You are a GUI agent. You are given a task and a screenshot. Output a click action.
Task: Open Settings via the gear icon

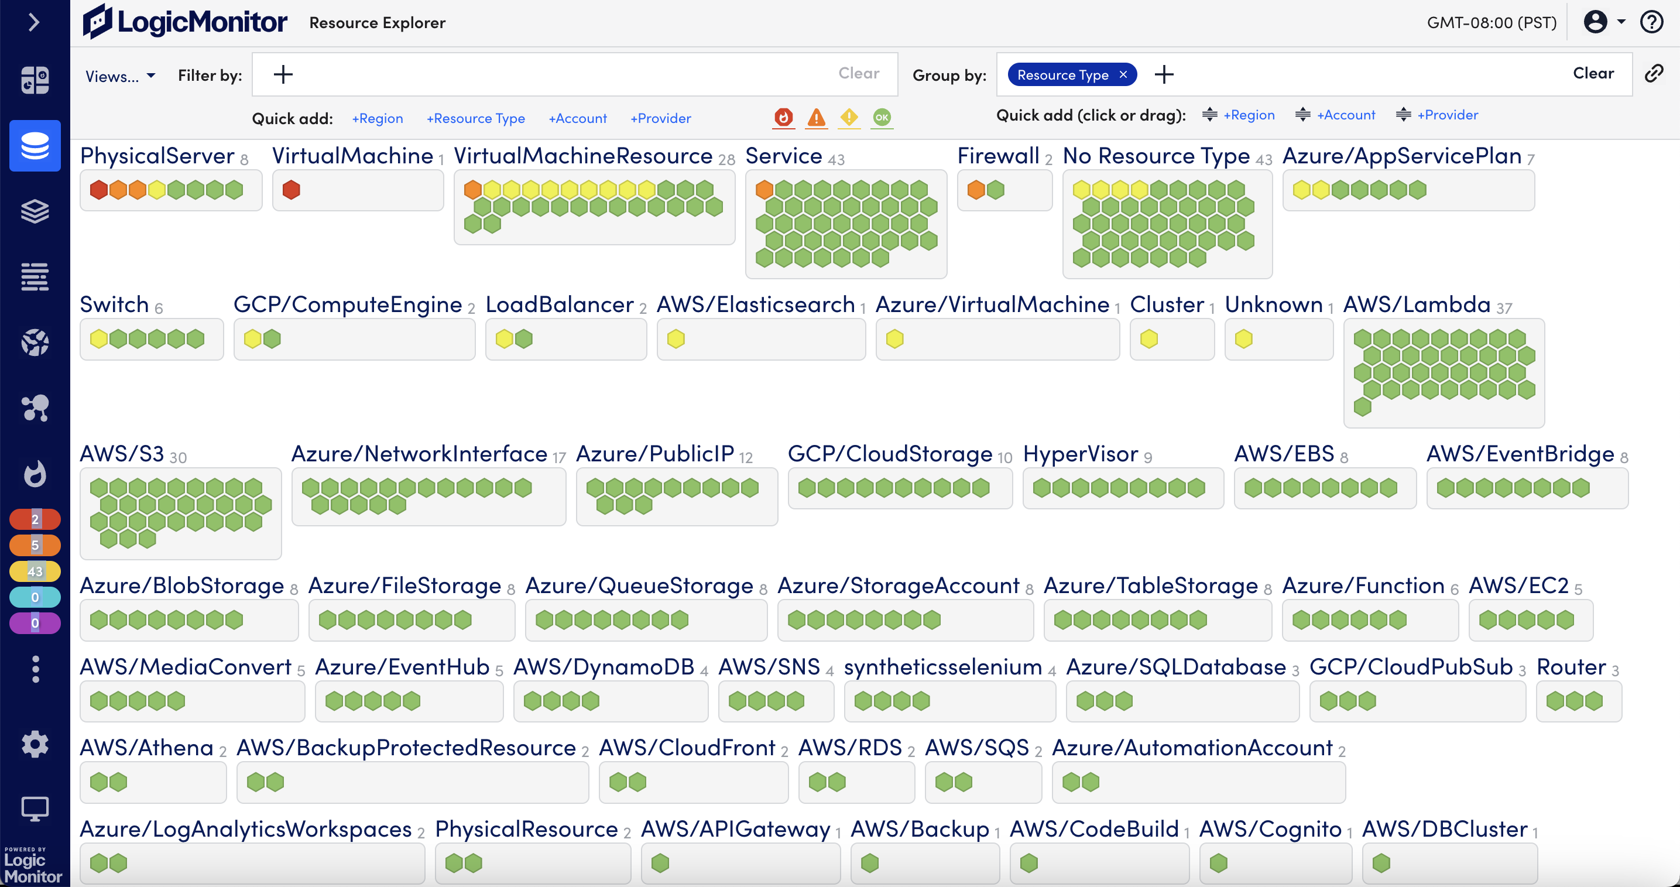[x=35, y=744]
